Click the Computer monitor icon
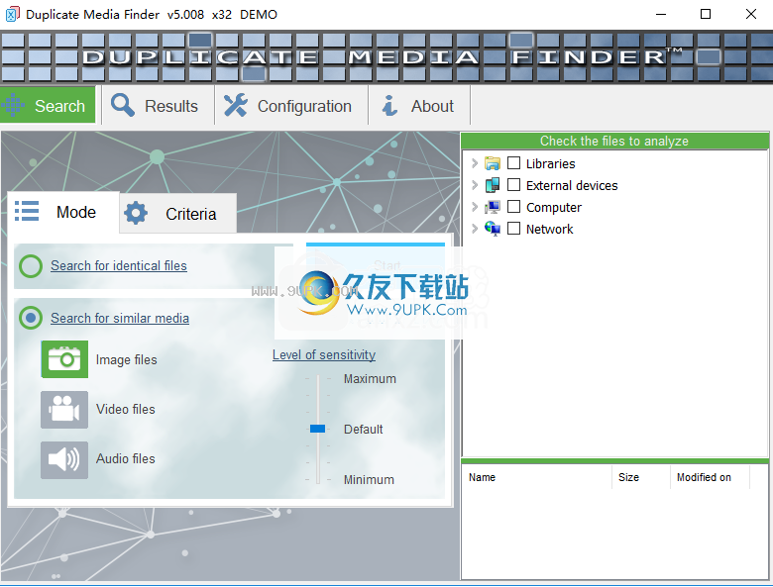The height and width of the screenshot is (587, 773). [492, 207]
